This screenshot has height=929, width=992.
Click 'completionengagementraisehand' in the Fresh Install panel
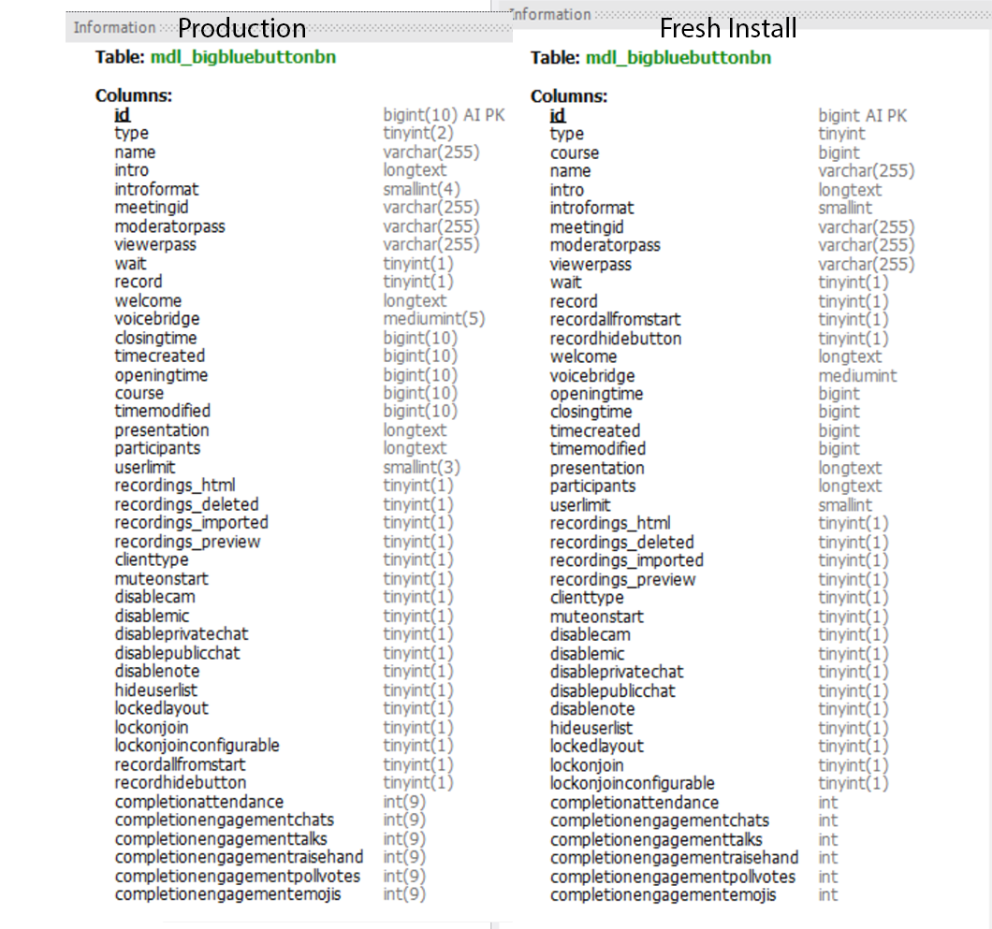(x=674, y=858)
